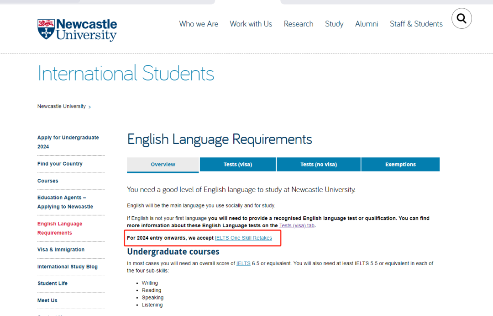Open Find your Country sidebar link
The image size is (493, 316).
(x=60, y=164)
